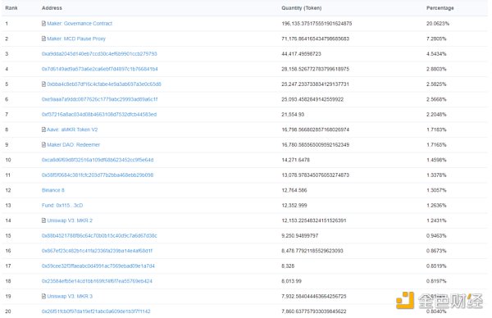Open rank 15 address starting 0x88b4521788

pos(99,235)
